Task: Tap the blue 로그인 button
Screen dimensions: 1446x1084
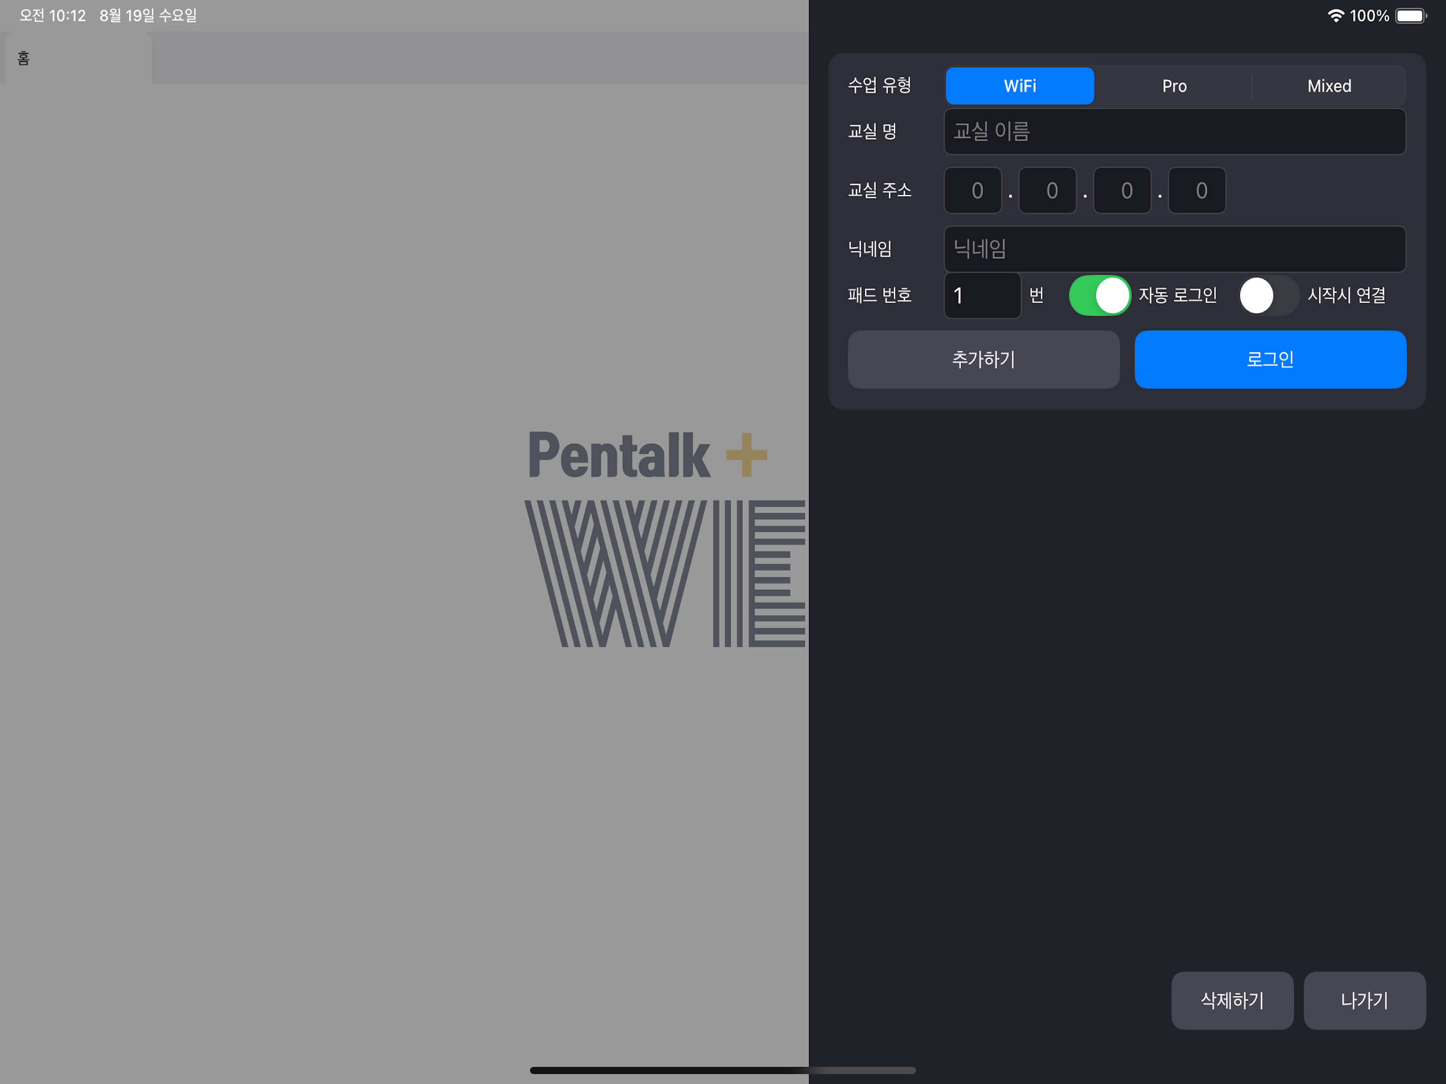Action: click(1270, 359)
